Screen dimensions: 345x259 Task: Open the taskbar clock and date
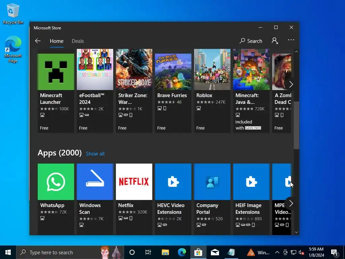point(316,252)
